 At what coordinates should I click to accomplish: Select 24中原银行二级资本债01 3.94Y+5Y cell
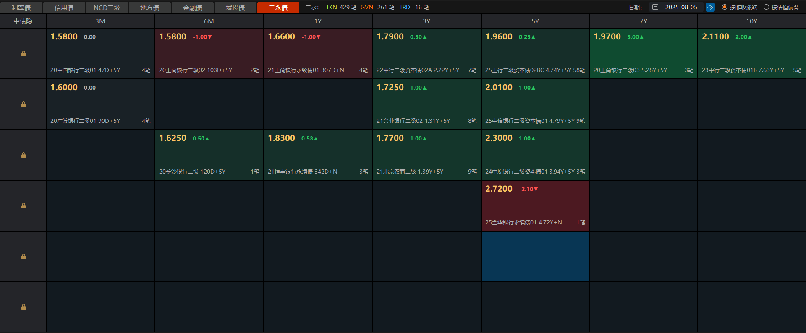(535, 155)
